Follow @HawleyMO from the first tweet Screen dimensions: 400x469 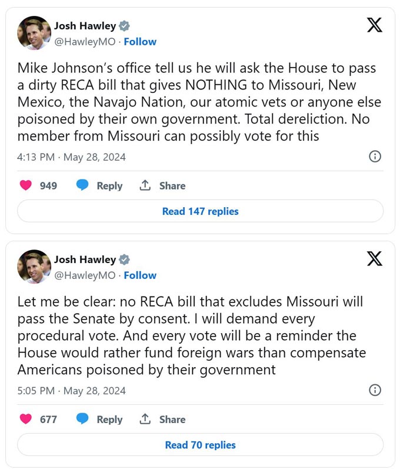coord(140,42)
